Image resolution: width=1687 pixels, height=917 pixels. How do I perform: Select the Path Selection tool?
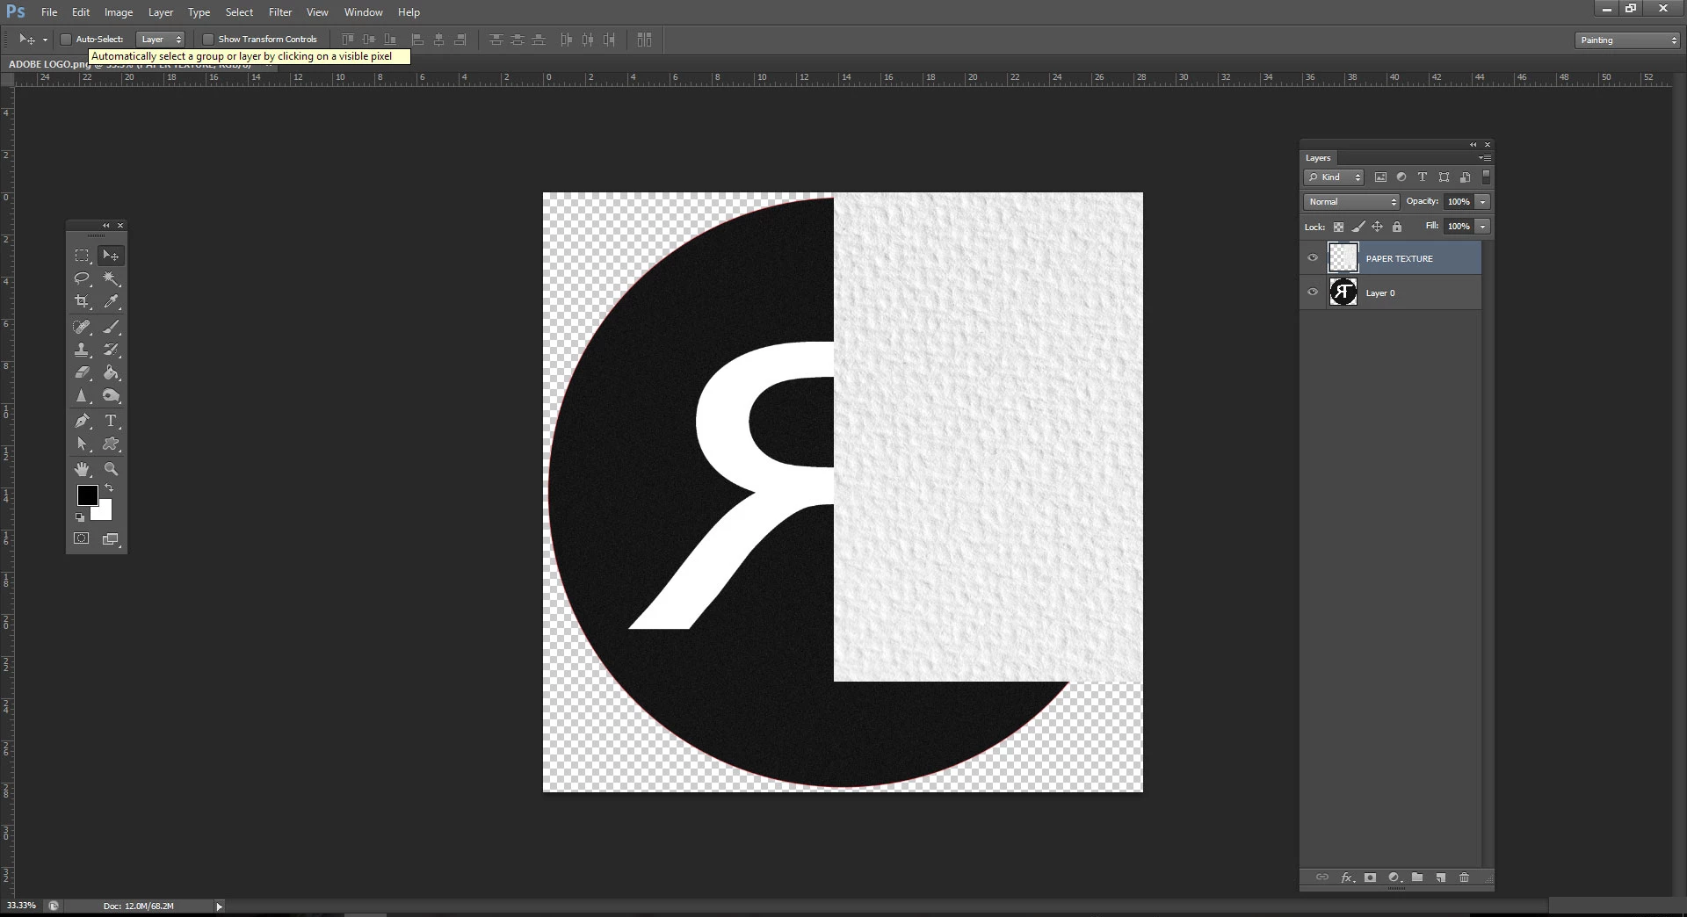(x=82, y=444)
